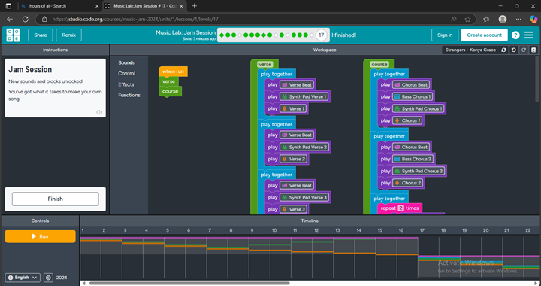541x286 pixels.
Task: Redo the workspace change
Action: coord(524,50)
